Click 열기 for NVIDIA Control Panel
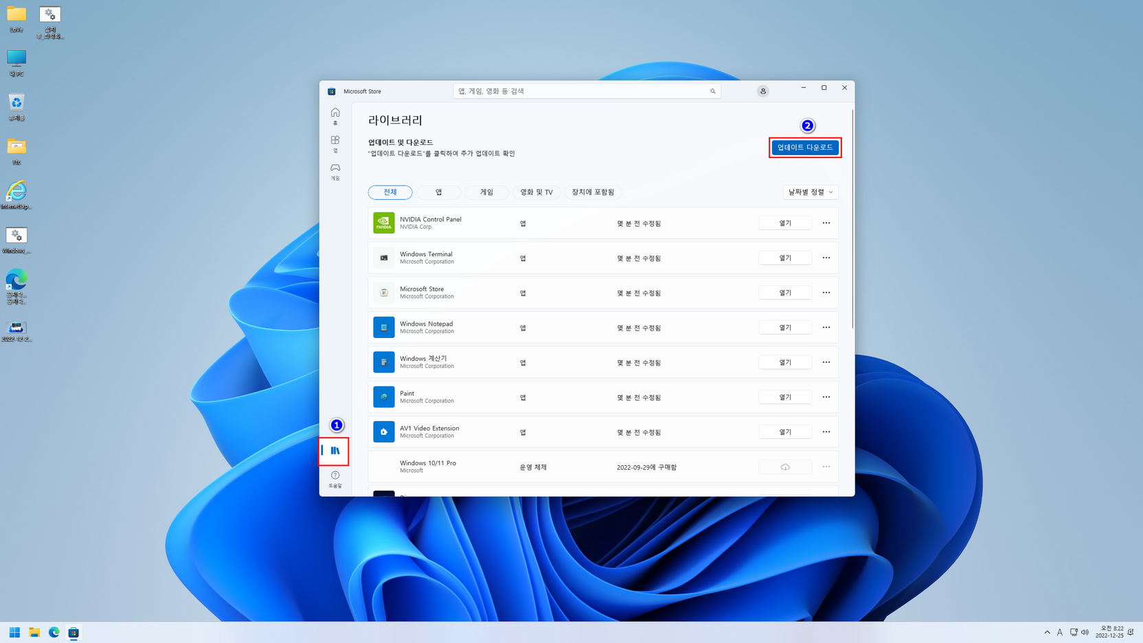Screen dimensions: 1143x643 pos(785,223)
